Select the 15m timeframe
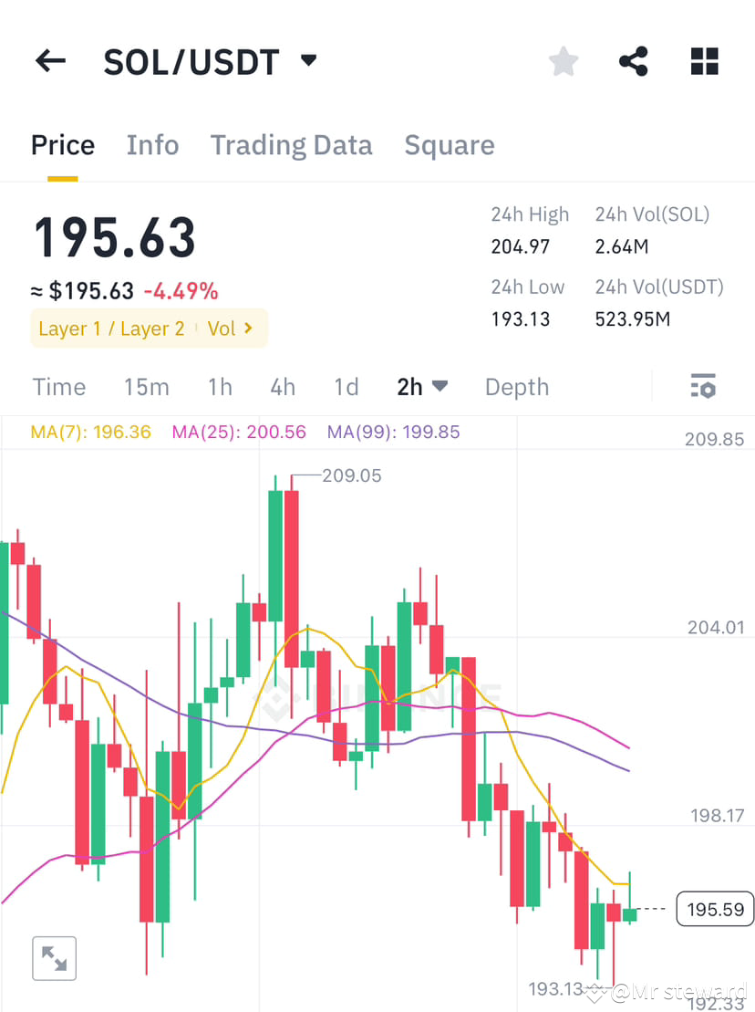The height and width of the screenshot is (1012, 755). (146, 387)
